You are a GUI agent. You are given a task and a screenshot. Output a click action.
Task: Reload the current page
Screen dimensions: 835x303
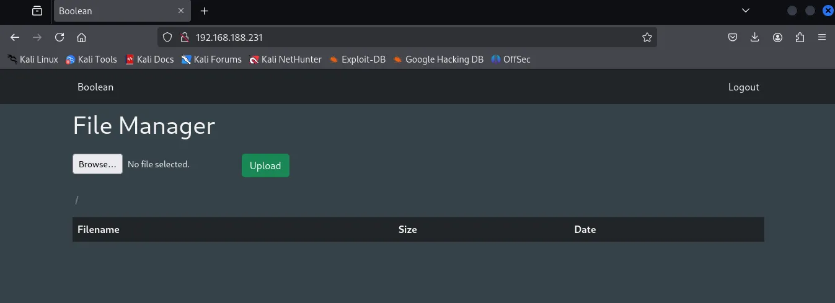click(x=60, y=37)
